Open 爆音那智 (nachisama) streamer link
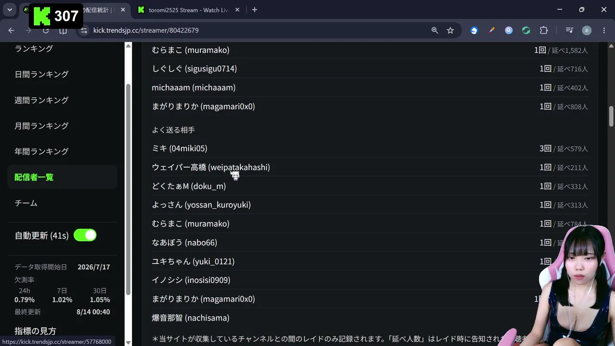Viewport: 615px width, 346px height. click(x=191, y=318)
